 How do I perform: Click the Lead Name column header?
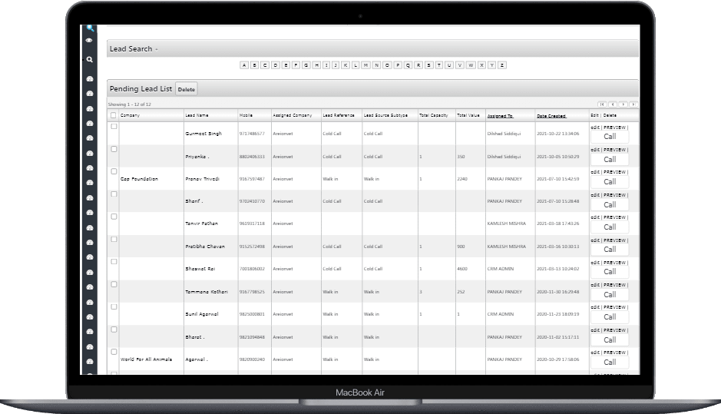pyautogui.click(x=197, y=115)
